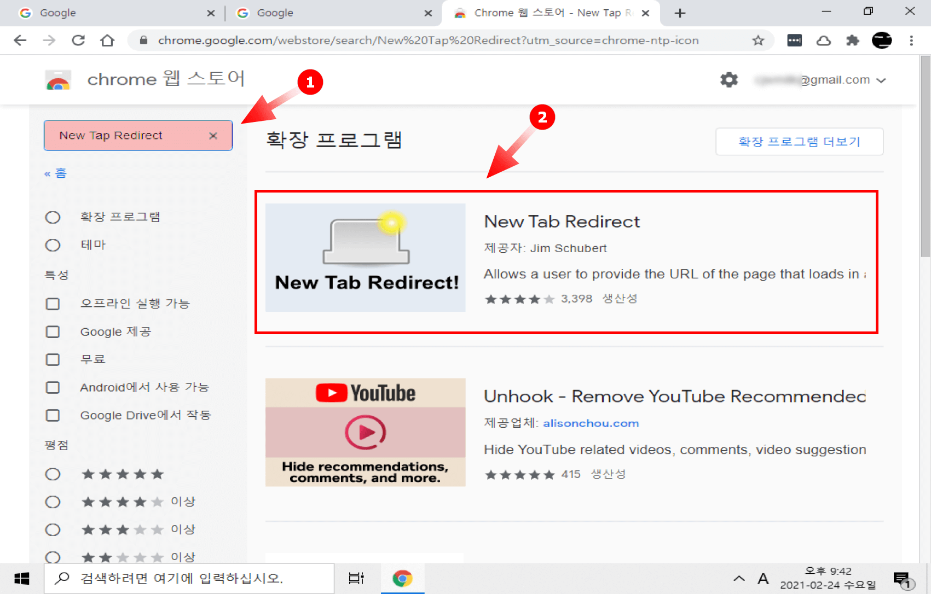View site security lock information
This screenshot has height=594, width=931.
(x=143, y=40)
